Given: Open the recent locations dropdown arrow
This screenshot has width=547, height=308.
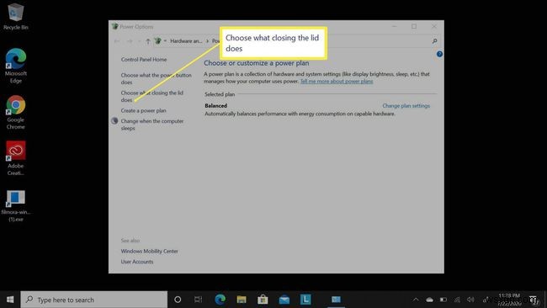Looking at the screenshot, I should coord(139,41).
